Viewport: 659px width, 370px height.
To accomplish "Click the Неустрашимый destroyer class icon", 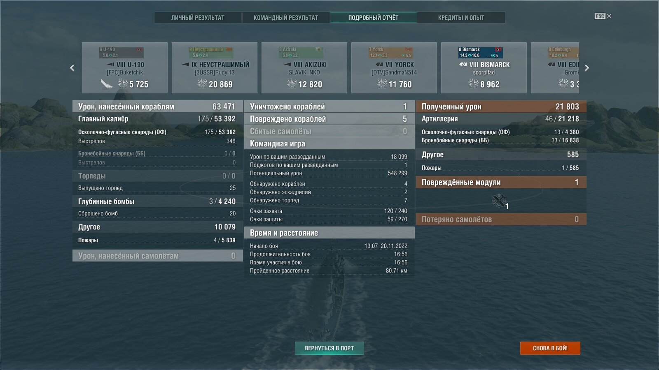I will pyautogui.click(x=185, y=65).
